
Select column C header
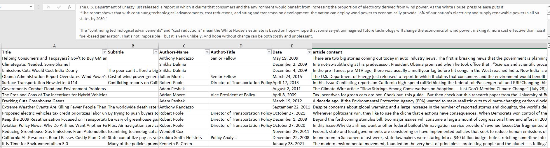click(x=184, y=46)
